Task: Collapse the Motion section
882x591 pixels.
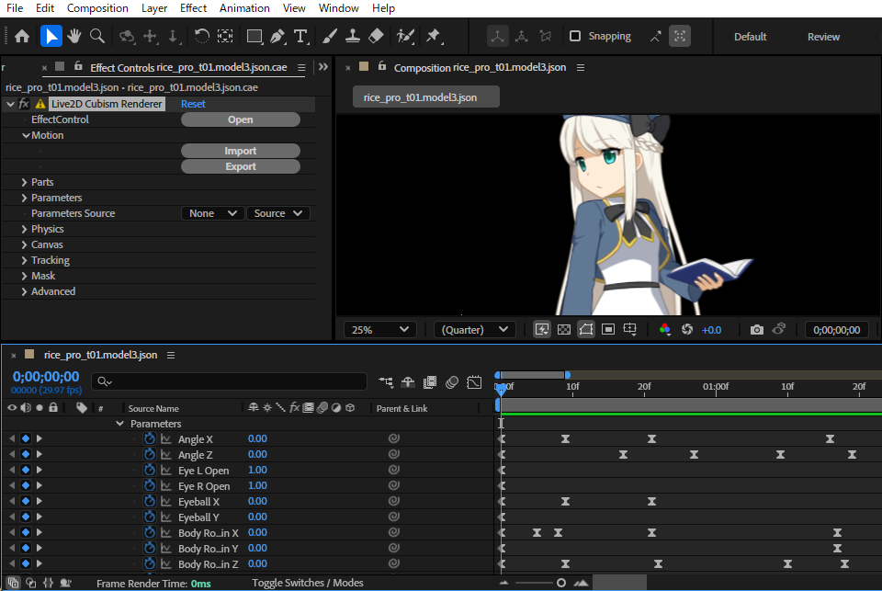Action: click(x=26, y=136)
